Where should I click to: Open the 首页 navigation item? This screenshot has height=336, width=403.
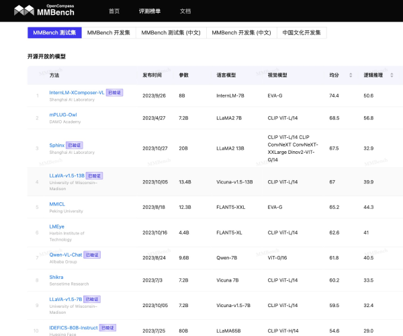click(x=114, y=11)
